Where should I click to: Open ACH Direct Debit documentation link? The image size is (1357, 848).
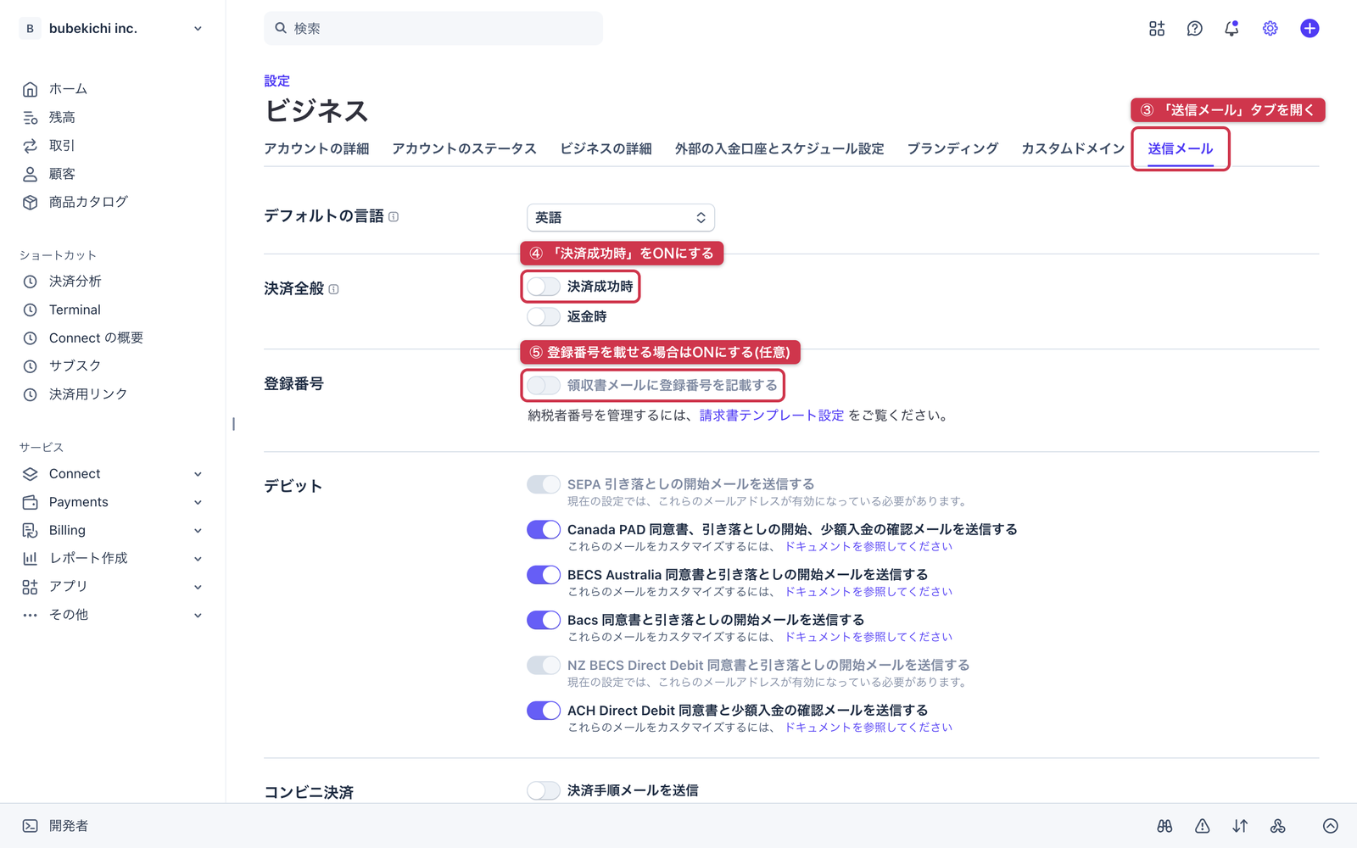coord(868,728)
